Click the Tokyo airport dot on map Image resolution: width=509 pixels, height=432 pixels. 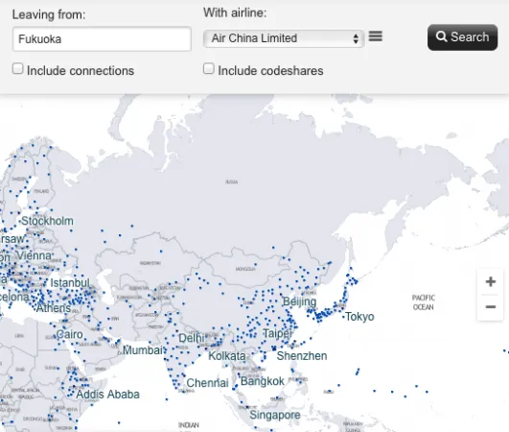coord(344,316)
